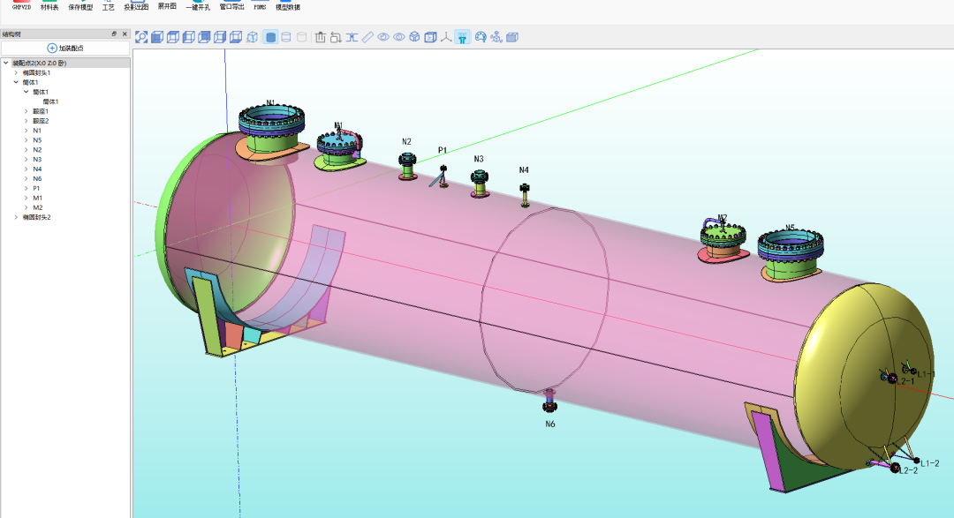Select N4 in the structure tree
The image size is (954, 518).
pyautogui.click(x=37, y=169)
